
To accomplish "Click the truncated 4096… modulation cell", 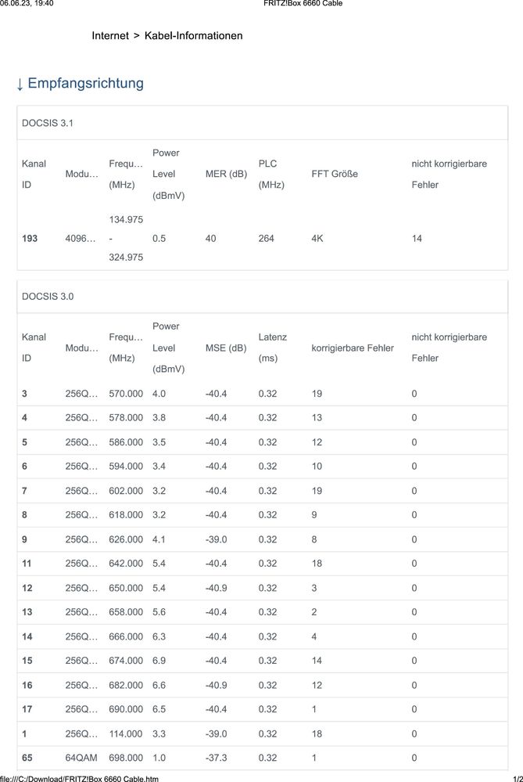I will pos(81,238).
